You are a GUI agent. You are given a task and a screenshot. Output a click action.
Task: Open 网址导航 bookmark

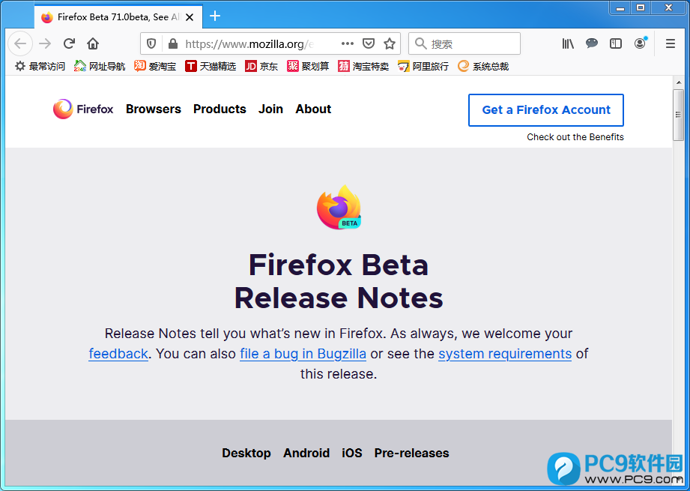[100, 67]
